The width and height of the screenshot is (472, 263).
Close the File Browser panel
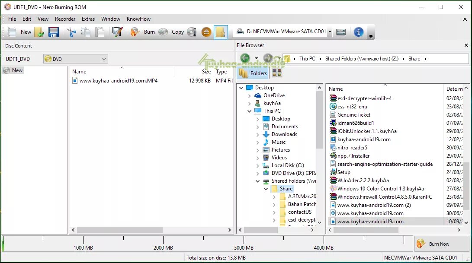pyautogui.click(x=466, y=45)
